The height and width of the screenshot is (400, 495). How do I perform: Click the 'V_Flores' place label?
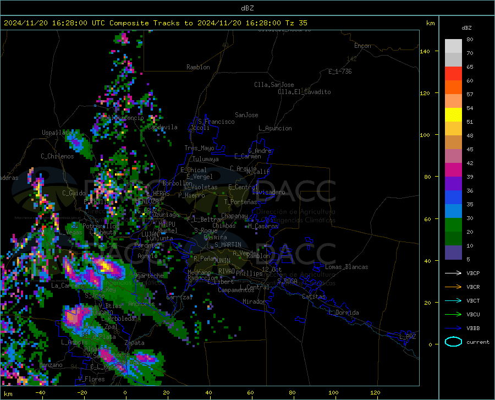coord(91,379)
